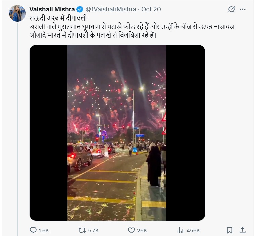Click the 26K likes count
The width and height of the screenshot is (259, 236).
[142, 230]
